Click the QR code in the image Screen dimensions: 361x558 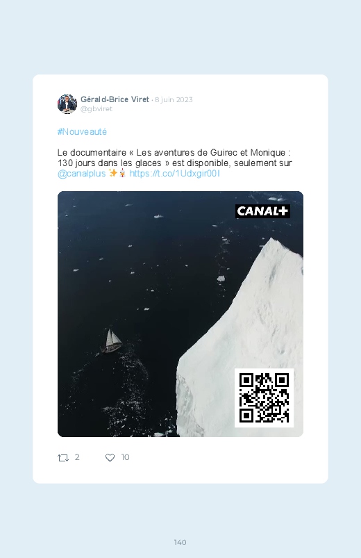click(x=264, y=397)
